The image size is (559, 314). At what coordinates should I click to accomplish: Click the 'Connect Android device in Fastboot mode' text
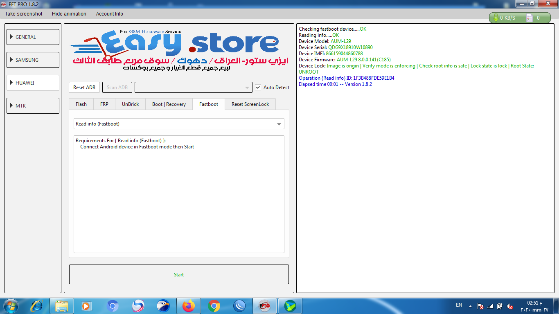point(135,147)
